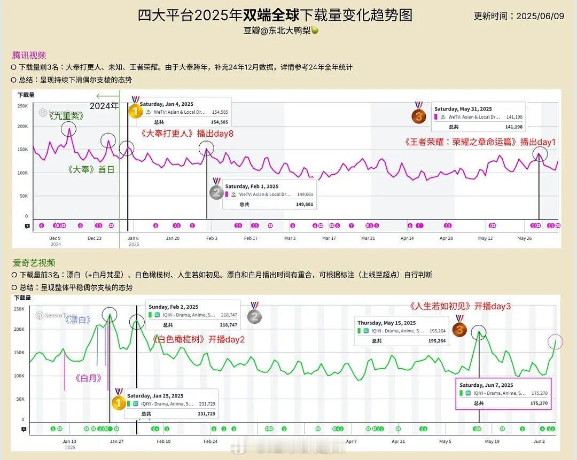The image size is (577, 460).
Task: Click "Saturday, May 31, 2025" tooltip header
Action: 463,108
